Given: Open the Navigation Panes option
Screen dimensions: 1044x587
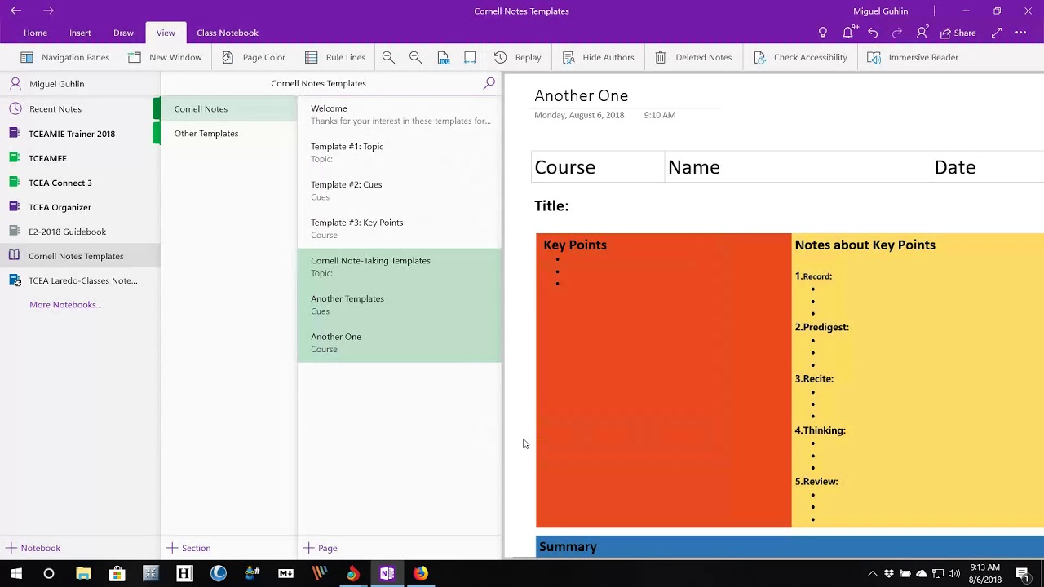Looking at the screenshot, I should coord(64,57).
